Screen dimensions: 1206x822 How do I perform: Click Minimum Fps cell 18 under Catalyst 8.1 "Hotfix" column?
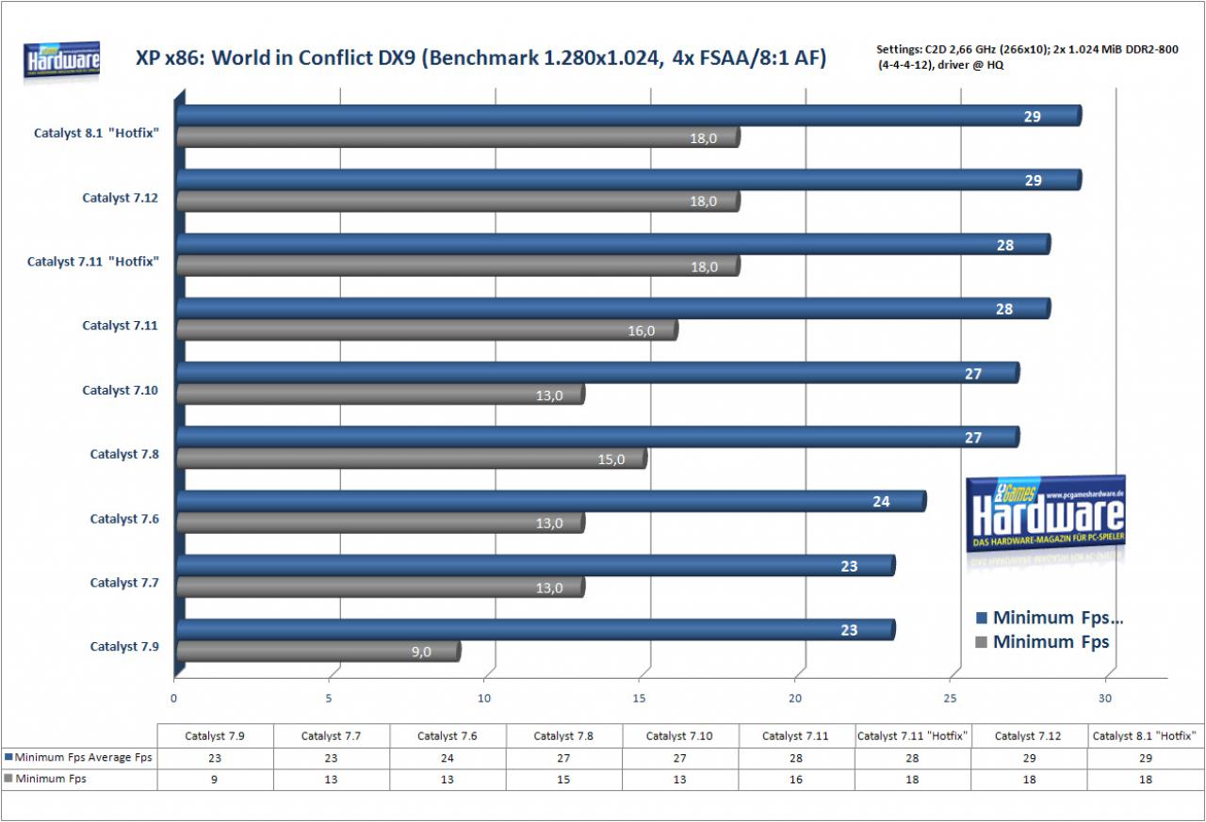click(1146, 780)
